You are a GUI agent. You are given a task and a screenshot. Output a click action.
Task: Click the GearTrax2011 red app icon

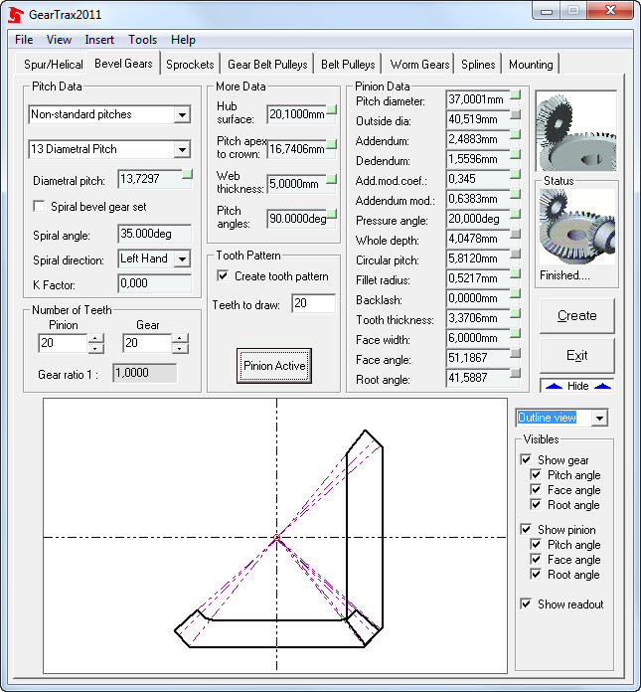(16, 14)
